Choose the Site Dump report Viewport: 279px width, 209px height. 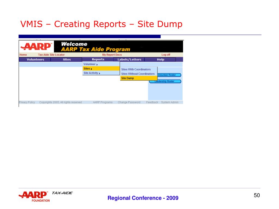tap(139, 78)
